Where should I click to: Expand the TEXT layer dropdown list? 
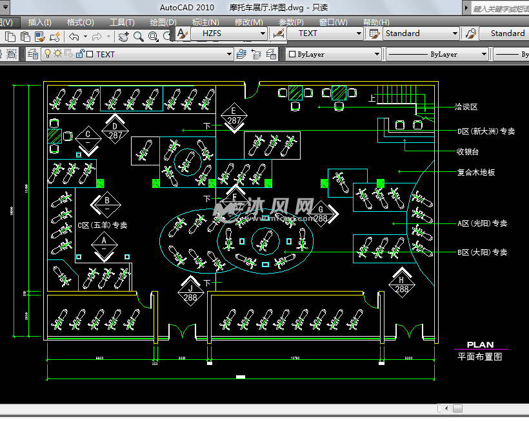228,55
